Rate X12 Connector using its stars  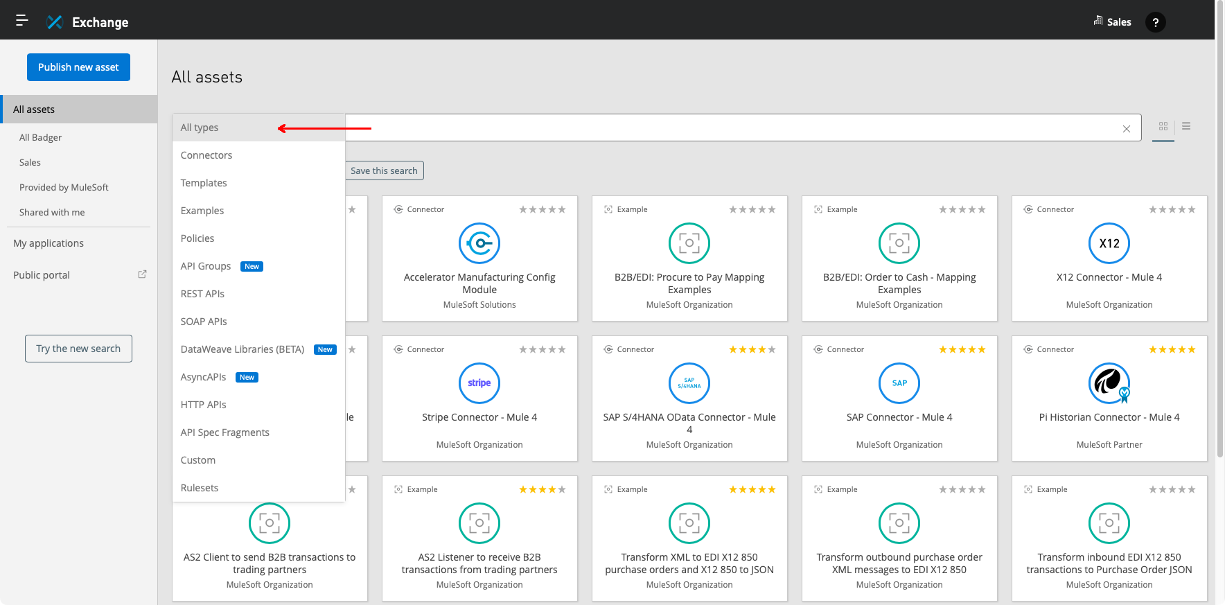1172,209
